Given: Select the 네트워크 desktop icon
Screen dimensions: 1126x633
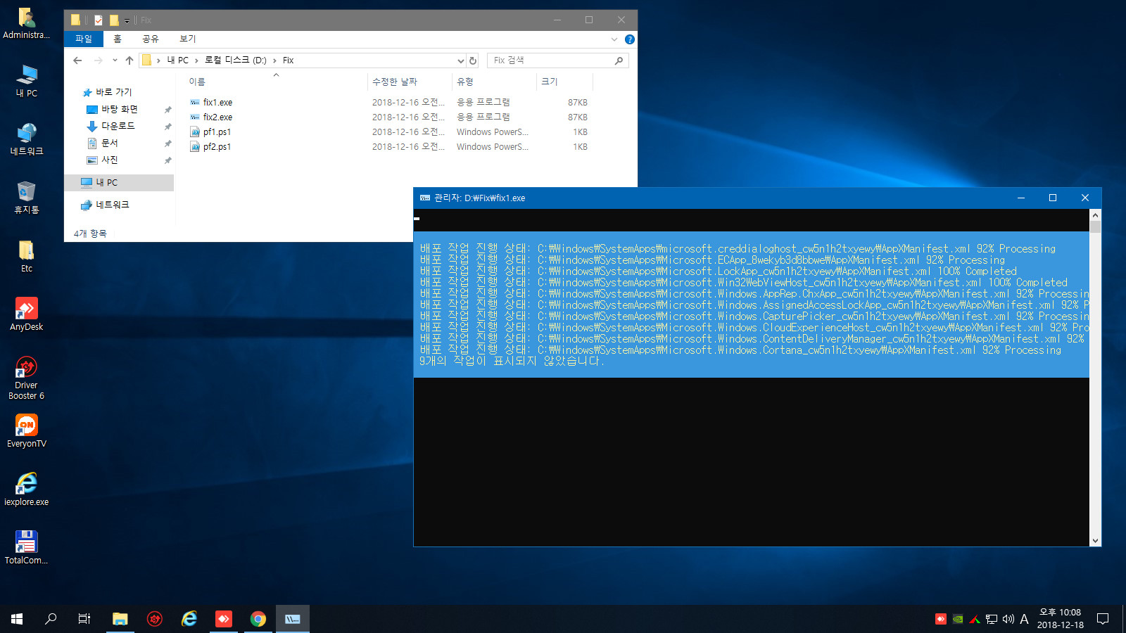Looking at the screenshot, I should pyautogui.click(x=26, y=139).
